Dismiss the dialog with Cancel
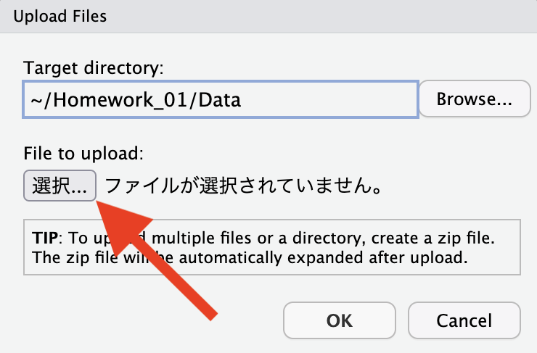Viewport: 537px width, 353px height. (x=464, y=320)
